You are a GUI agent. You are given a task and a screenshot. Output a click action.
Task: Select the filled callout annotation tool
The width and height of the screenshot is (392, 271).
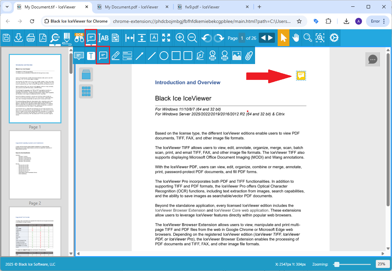point(79,56)
